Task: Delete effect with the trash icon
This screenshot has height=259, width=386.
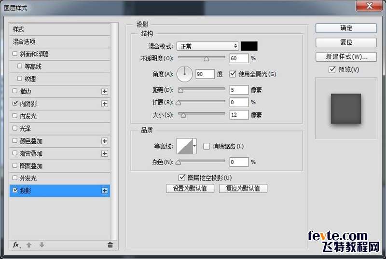Action: [110, 245]
